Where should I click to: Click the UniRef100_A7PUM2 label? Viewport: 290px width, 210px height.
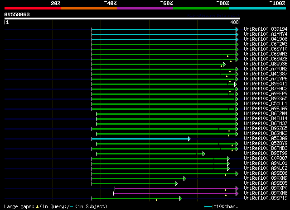[266, 69]
